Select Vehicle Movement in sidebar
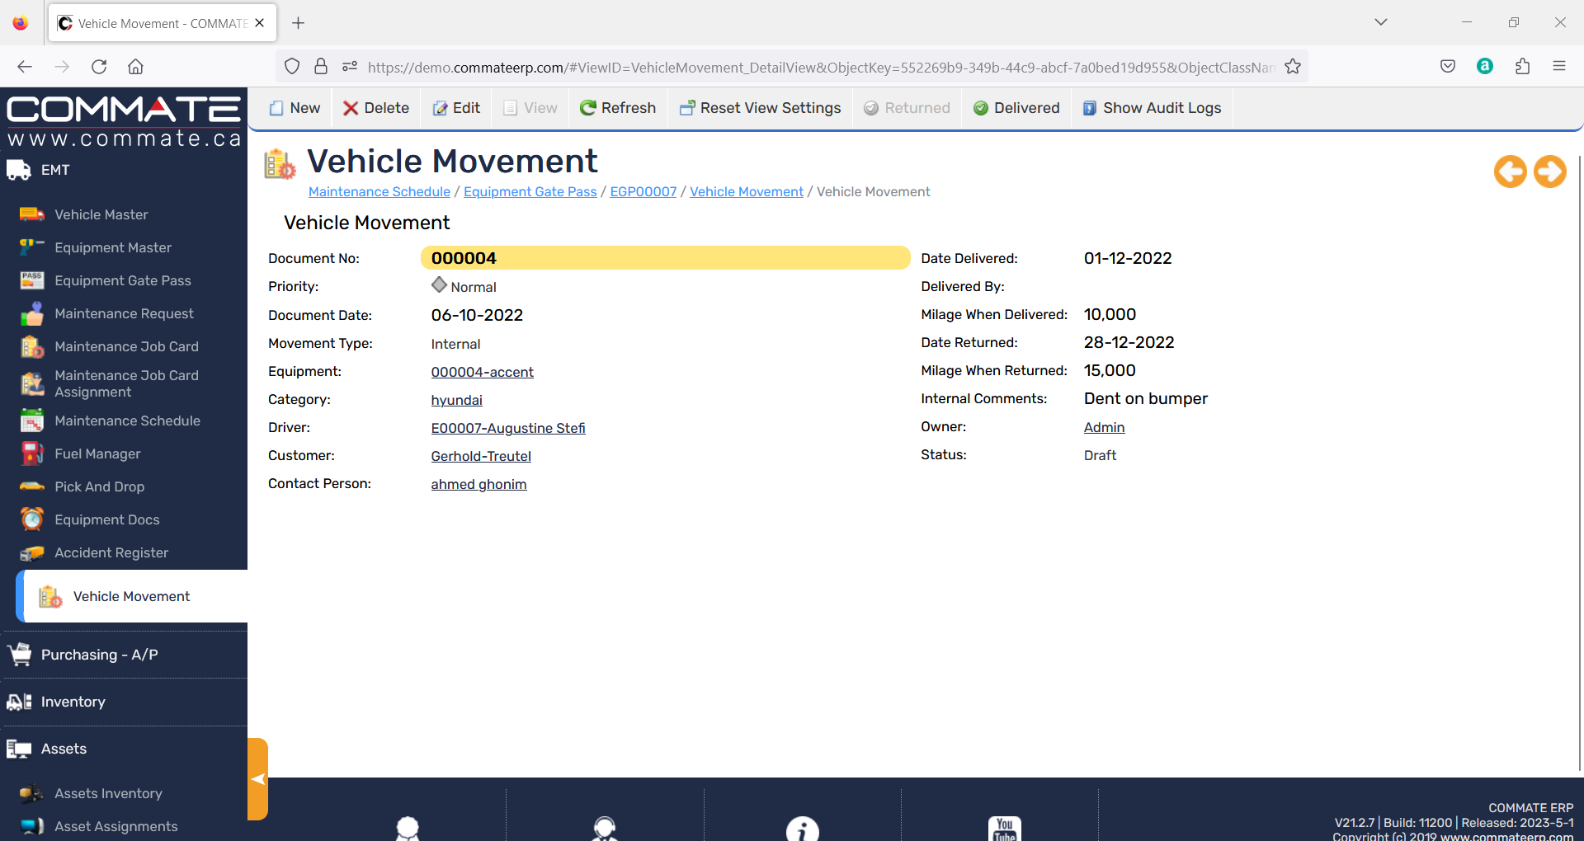The height and width of the screenshot is (841, 1584). [131, 596]
